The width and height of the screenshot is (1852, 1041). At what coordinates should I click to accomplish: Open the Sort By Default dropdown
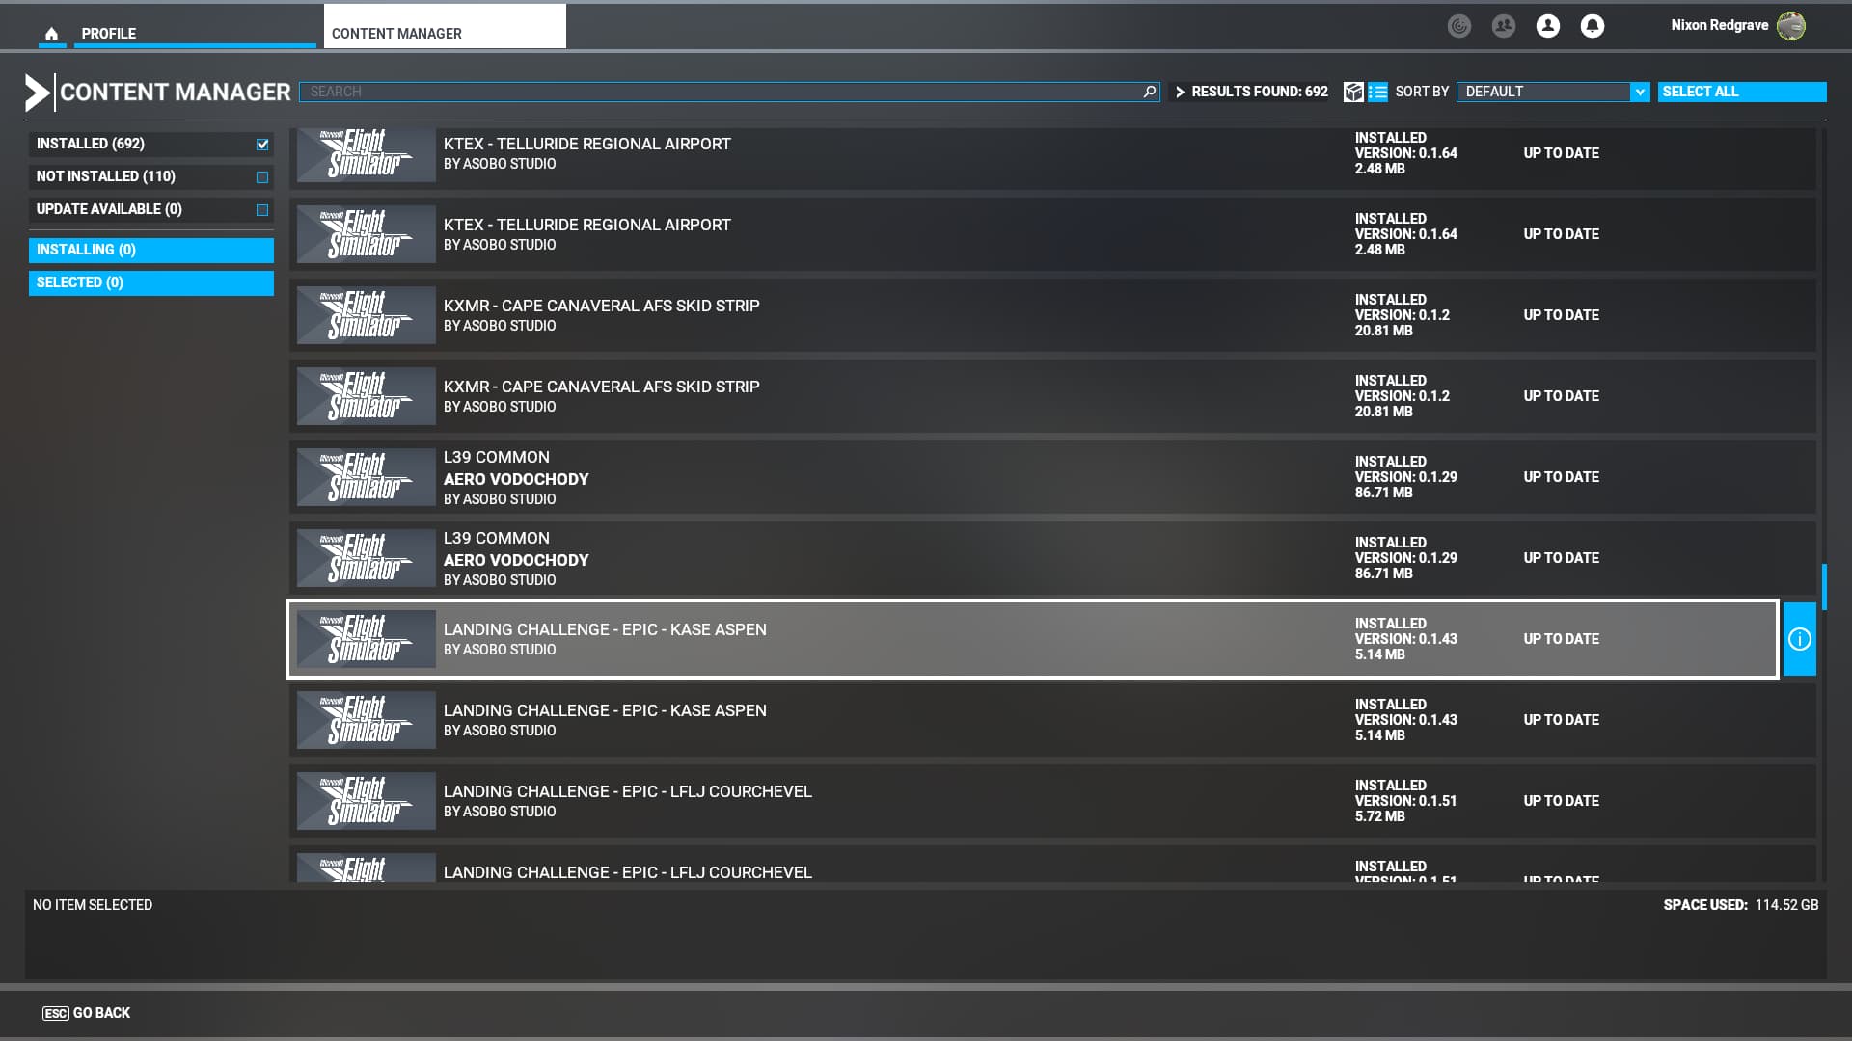(x=1552, y=92)
